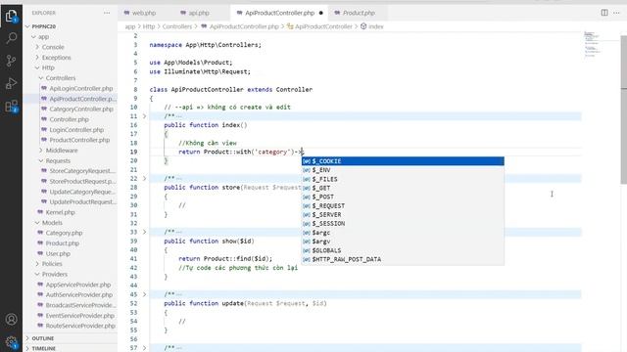Unfold the collapsed comment at line 22
627x352 pixels.
[145, 178]
